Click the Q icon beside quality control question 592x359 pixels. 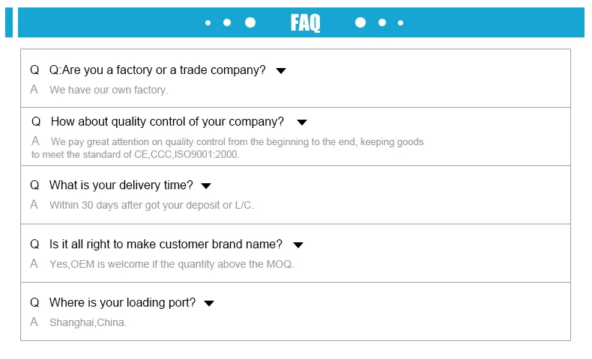[36, 122]
